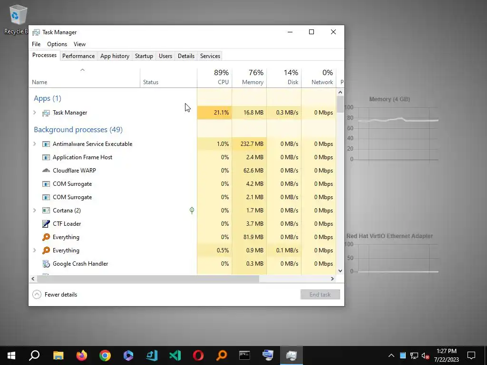
Task: Open the notification center icon
Action: coord(471,355)
